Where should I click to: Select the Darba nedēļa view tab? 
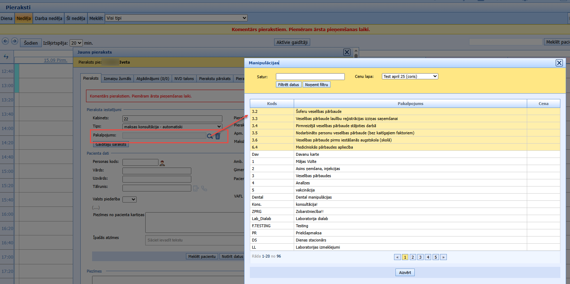pyautogui.click(x=49, y=18)
